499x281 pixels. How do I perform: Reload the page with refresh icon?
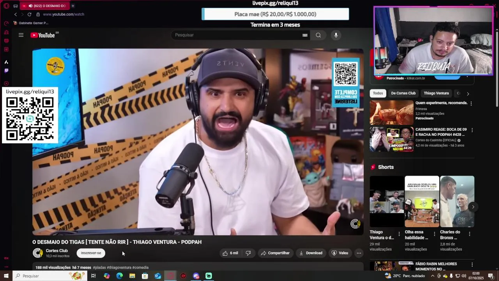coord(29,14)
